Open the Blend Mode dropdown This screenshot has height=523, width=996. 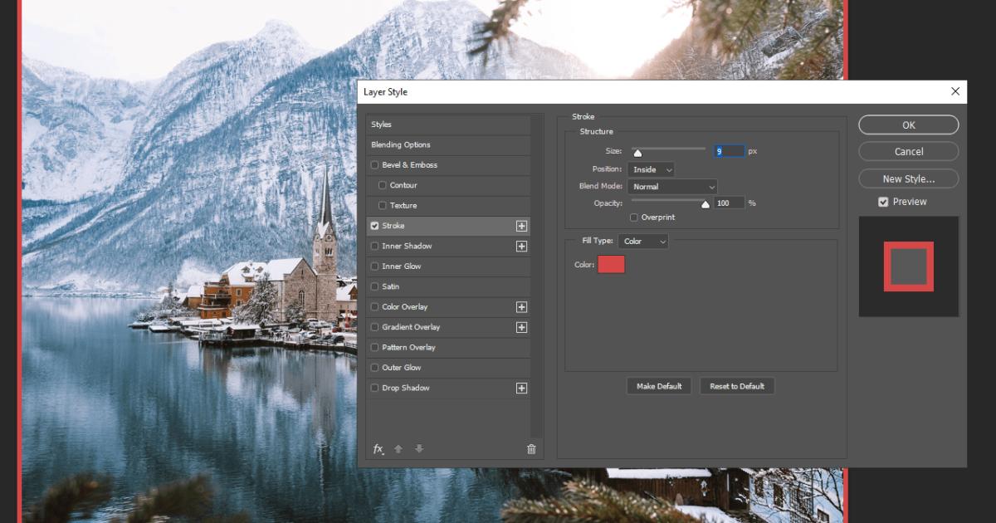pyautogui.click(x=672, y=186)
